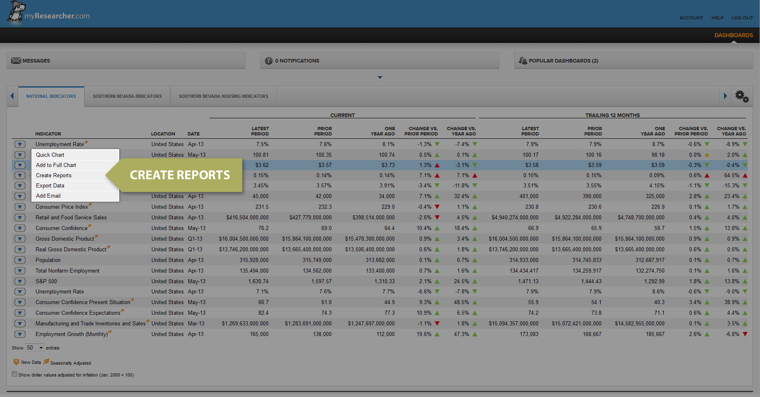Screen dimensions: 760x397
Task: Click the Retail and Food Service Sales name
Action: click(71, 217)
